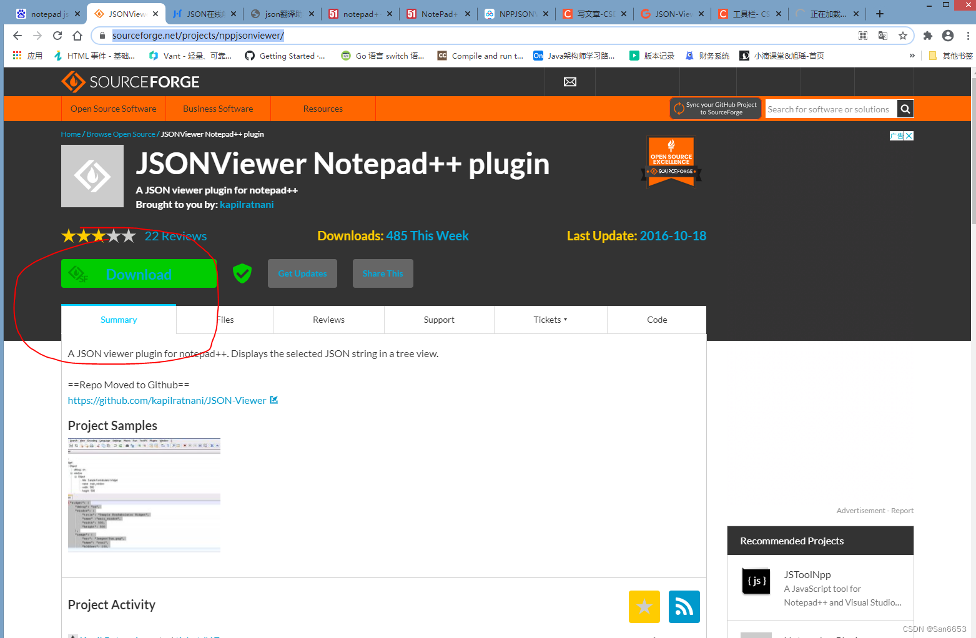The width and height of the screenshot is (976, 638).
Task: Open the external link icon after GitHub URL
Action: (274, 400)
